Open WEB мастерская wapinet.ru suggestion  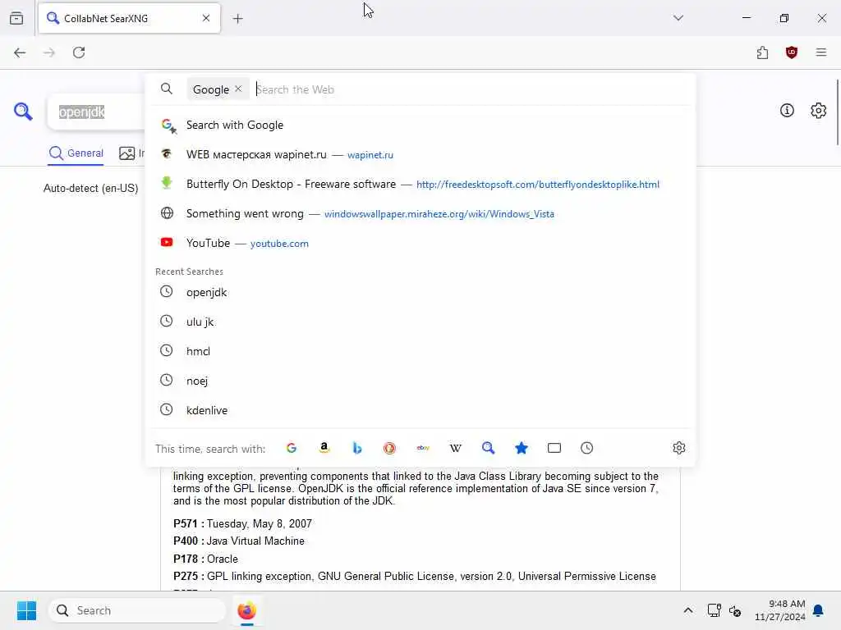(421, 154)
